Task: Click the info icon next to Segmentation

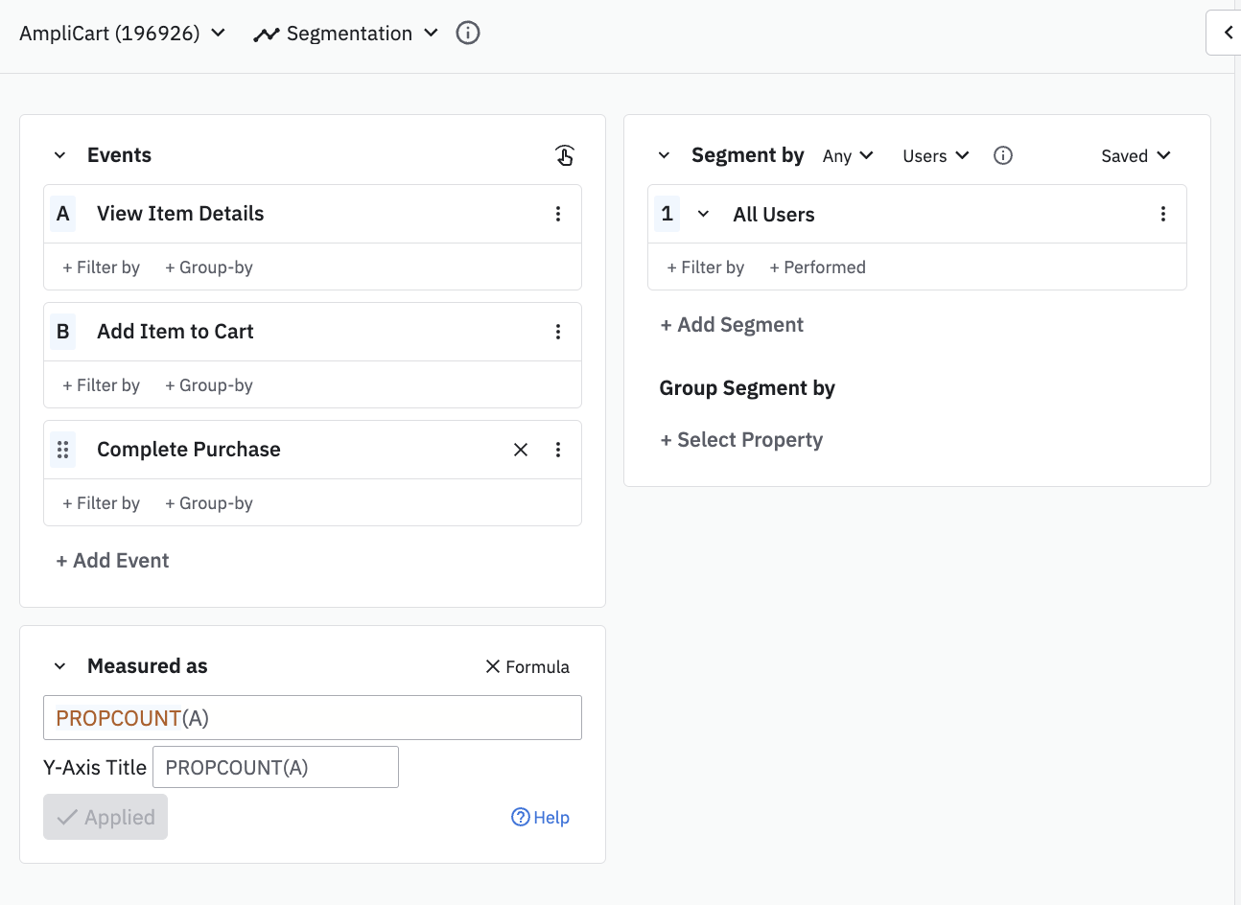Action: coord(468,33)
